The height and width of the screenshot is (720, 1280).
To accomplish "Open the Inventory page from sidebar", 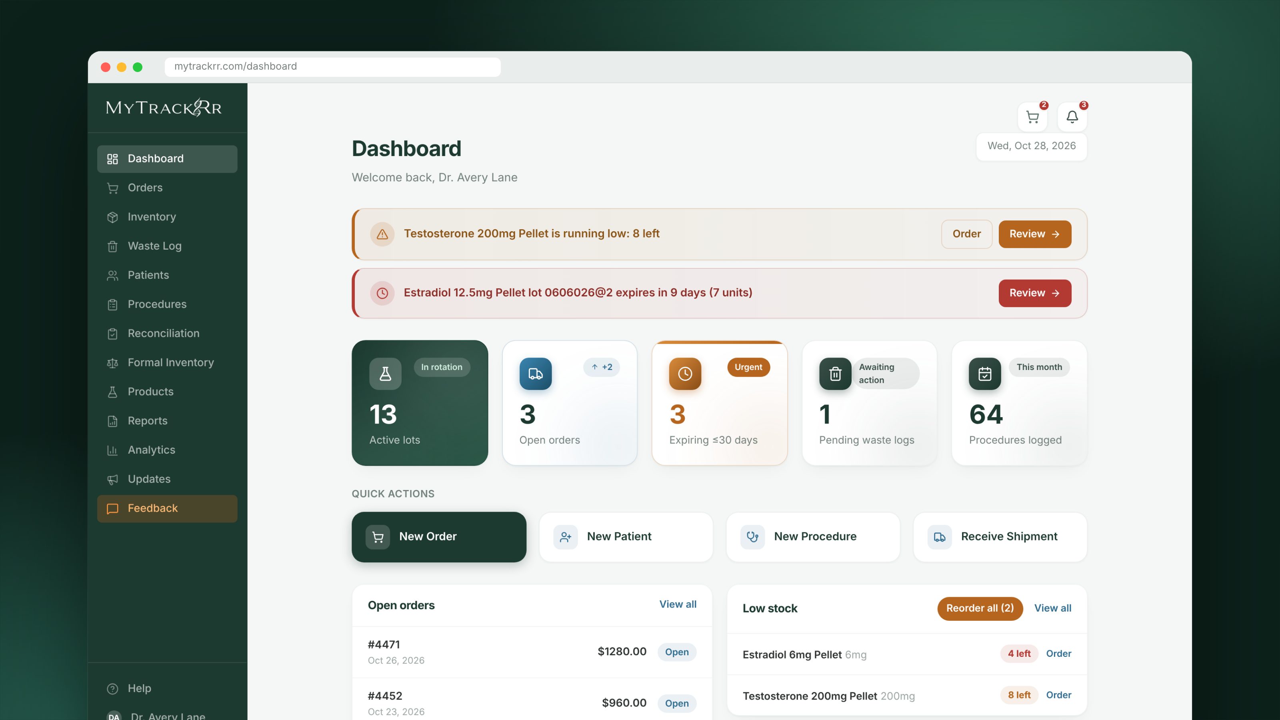I will point(167,217).
